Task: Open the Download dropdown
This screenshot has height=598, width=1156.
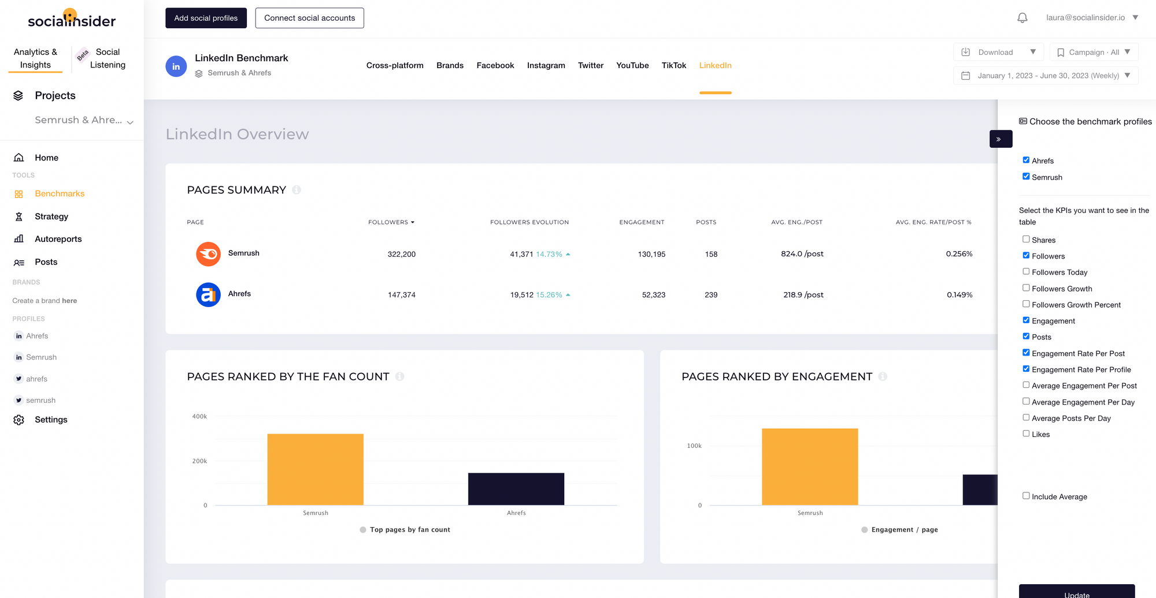Action: 998,52
